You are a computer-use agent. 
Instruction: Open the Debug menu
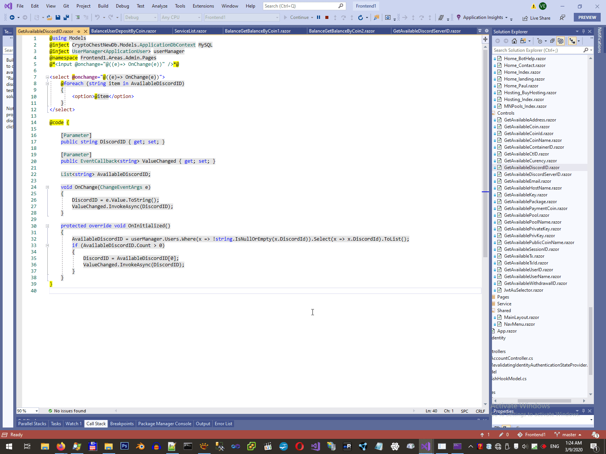(x=122, y=6)
